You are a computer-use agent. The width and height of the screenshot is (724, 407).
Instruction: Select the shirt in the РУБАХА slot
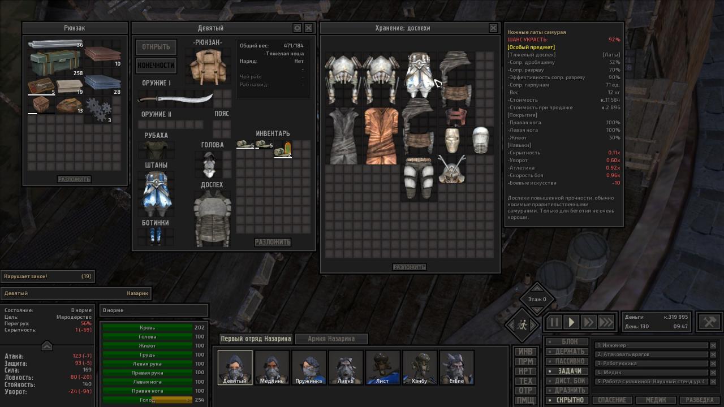(x=156, y=150)
